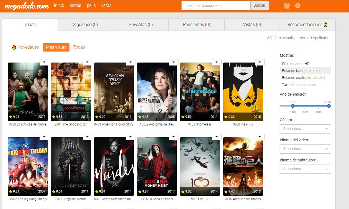The image size is (349, 209).
Task: Switch to the Todas tab
Action: (x=30, y=25)
